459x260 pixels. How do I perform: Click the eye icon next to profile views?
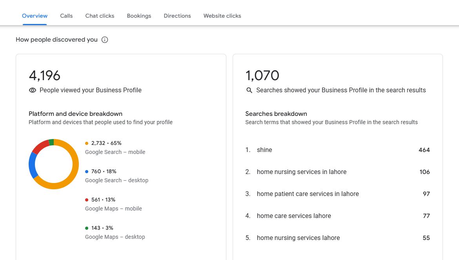(x=33, y=90)
